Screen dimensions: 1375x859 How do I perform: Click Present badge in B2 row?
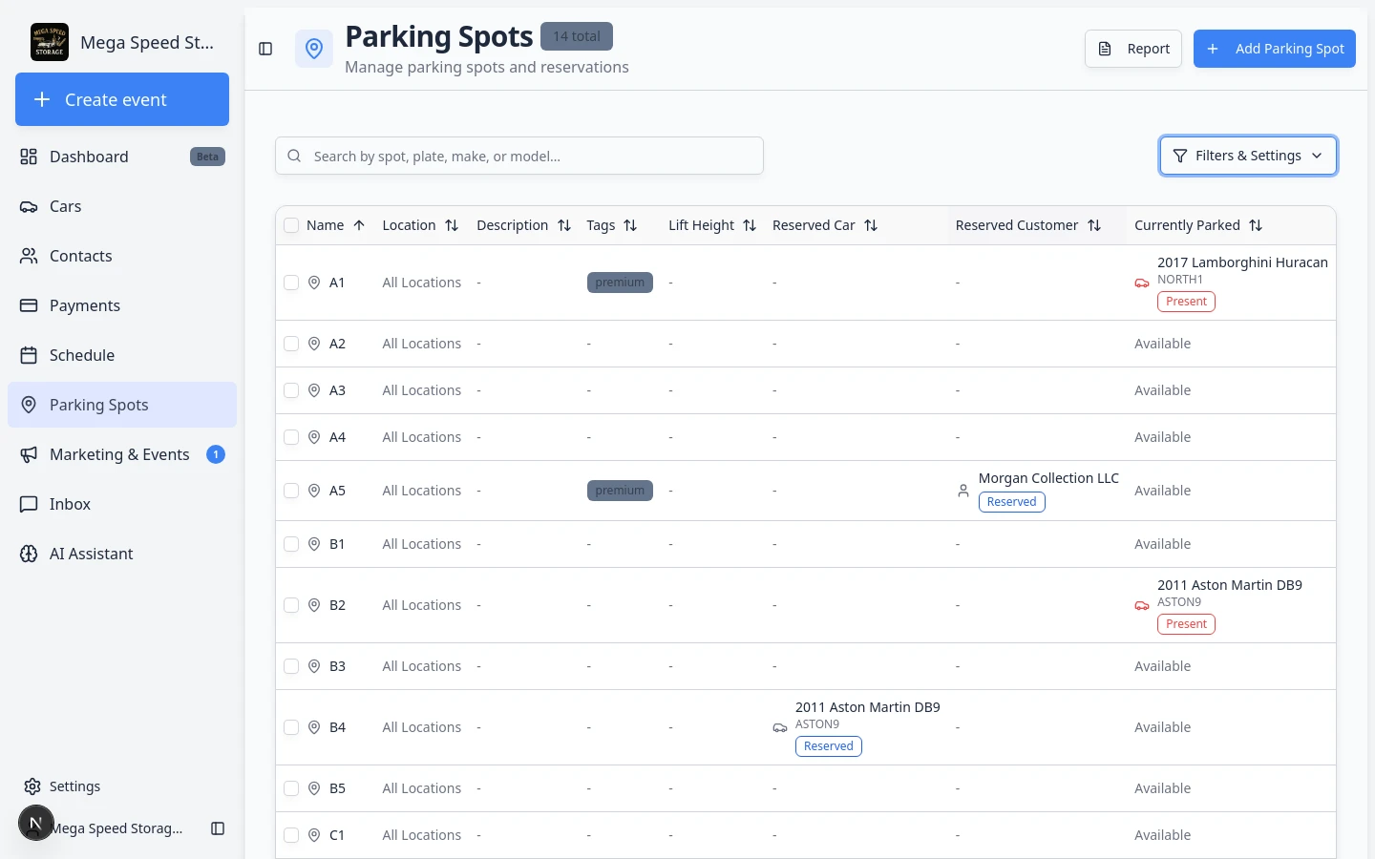pyautogui.click(x=1186, y=624)
